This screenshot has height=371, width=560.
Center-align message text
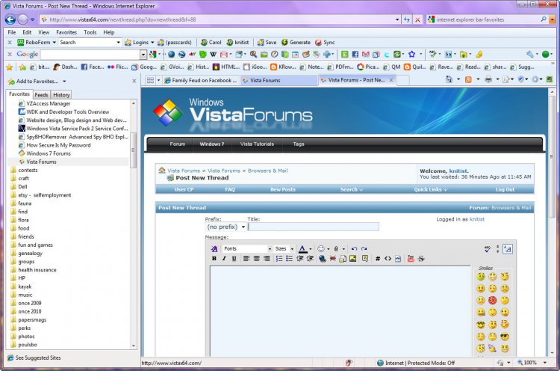coord(256,259)
